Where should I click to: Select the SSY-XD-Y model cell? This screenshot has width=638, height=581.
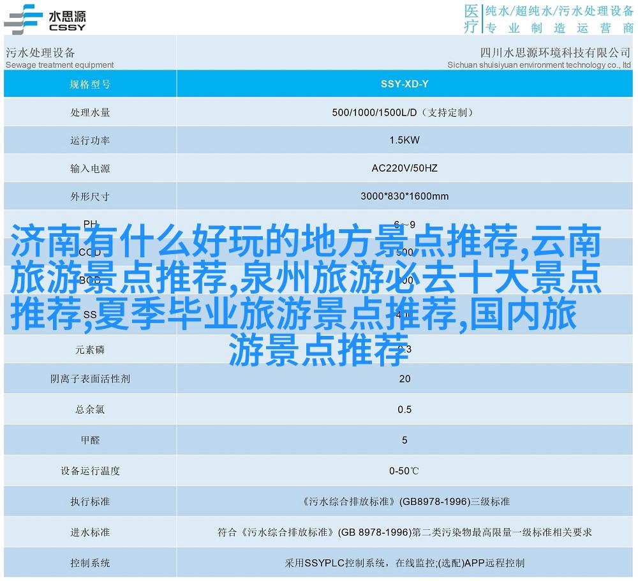pos(404,84)
